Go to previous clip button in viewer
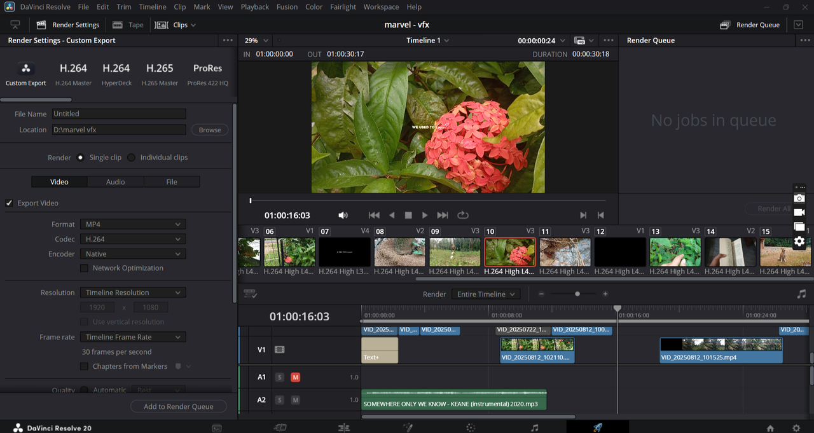 coord(600,216)
